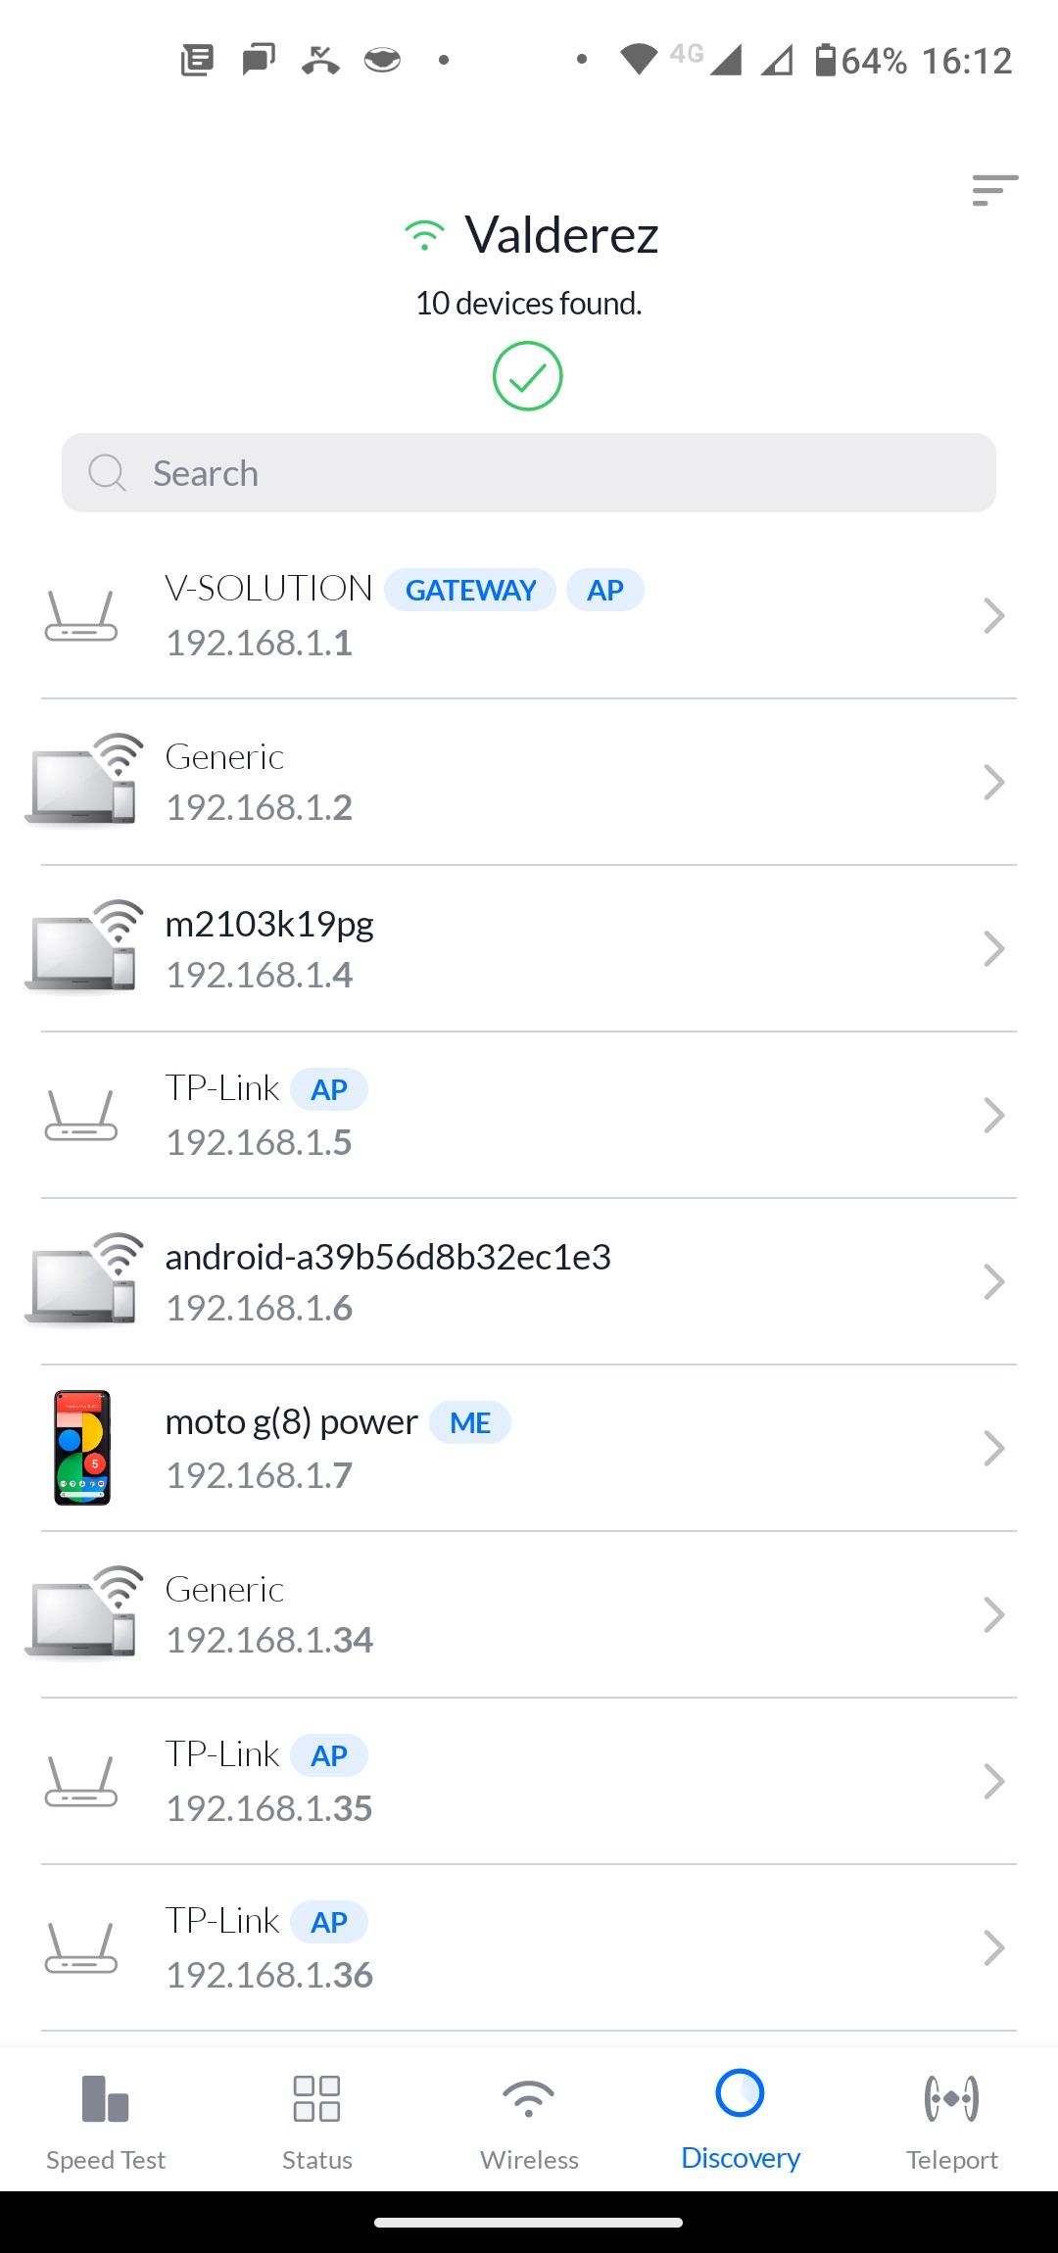Open the sort/filter menu icon

coord(994,190)
